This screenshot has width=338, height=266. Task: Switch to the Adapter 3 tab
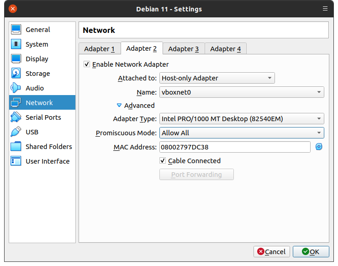183,49
